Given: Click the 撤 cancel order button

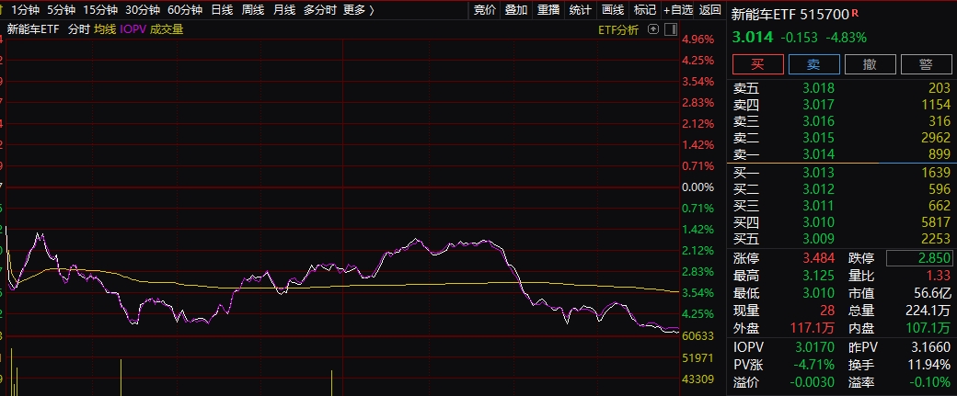Looking at the screenshot, I should coord(871,64).
